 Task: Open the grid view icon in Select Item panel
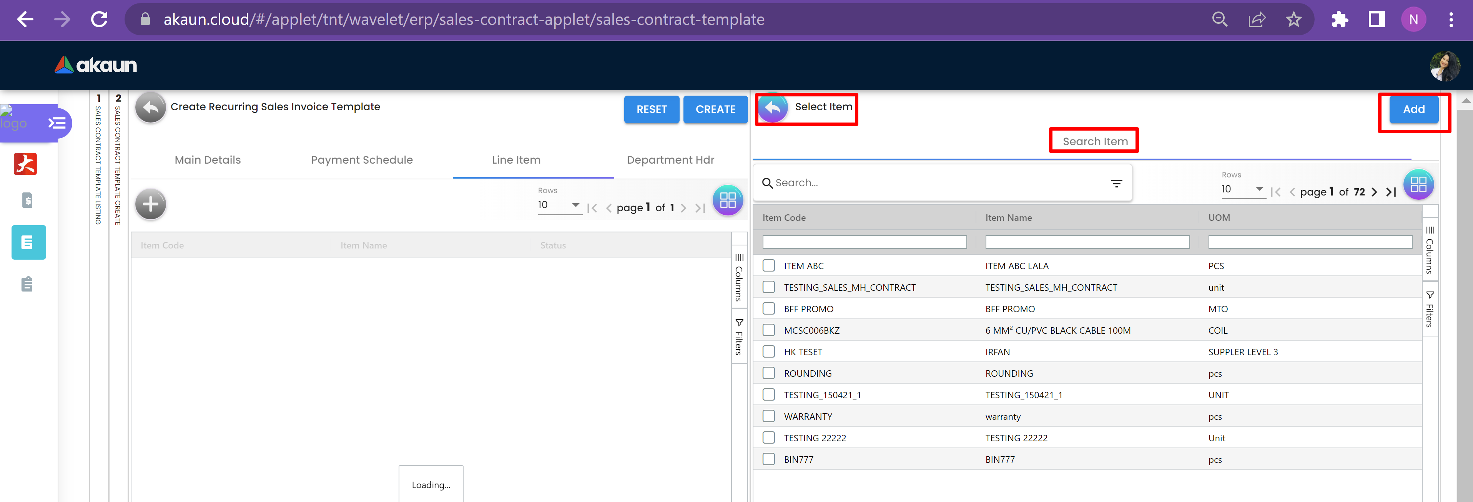pyautogui.click(x=1418, y=184)
